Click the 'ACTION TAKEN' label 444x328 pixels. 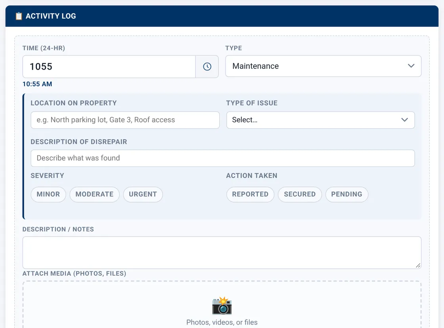(252, 176)
